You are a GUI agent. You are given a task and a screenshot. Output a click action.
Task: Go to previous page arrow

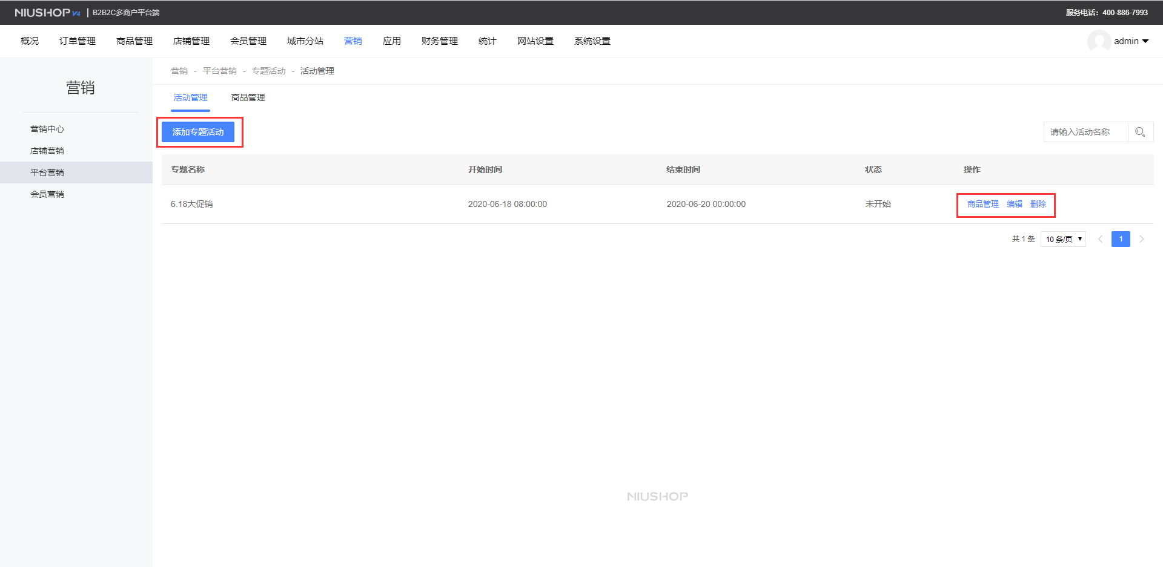coord(1100,239)
